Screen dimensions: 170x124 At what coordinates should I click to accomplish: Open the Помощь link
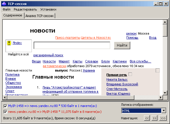(132, 38)
